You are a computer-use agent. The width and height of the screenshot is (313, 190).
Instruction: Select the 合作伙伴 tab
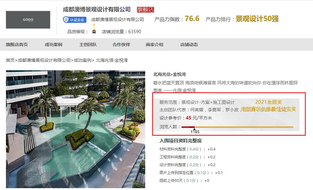click(x=121, y=45)
